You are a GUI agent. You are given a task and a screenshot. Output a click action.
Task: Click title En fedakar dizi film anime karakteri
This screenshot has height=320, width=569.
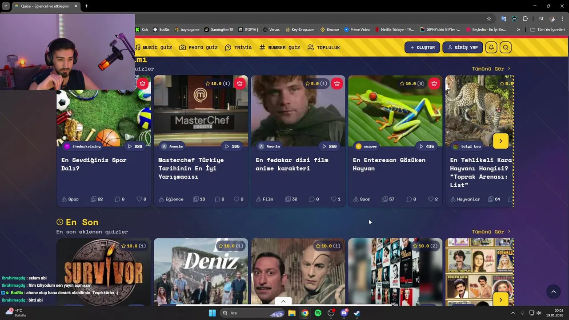click(292, 164)
